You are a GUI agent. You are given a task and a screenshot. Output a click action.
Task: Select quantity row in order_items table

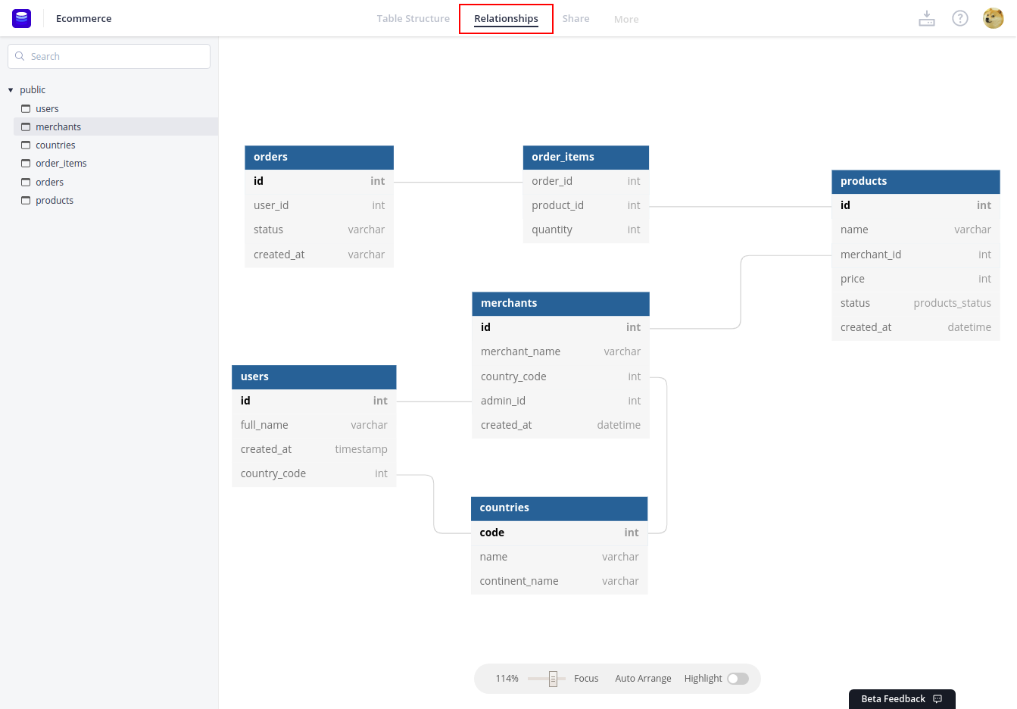[586, 230]
